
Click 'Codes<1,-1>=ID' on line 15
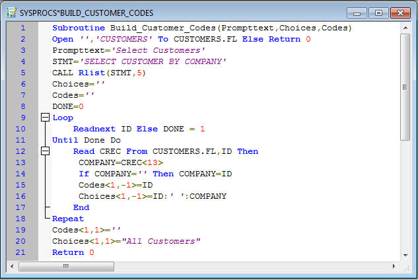[x=116, y=185]
